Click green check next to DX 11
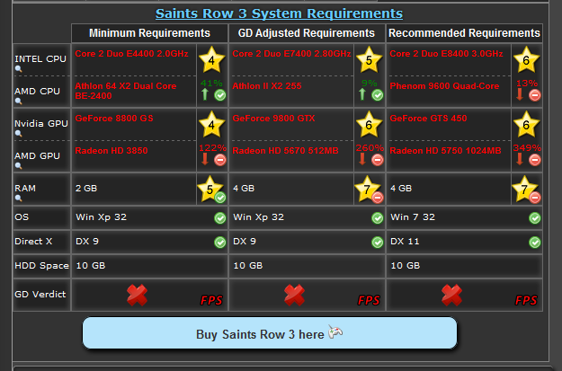The image size is (562, 371). coord(535,242)
